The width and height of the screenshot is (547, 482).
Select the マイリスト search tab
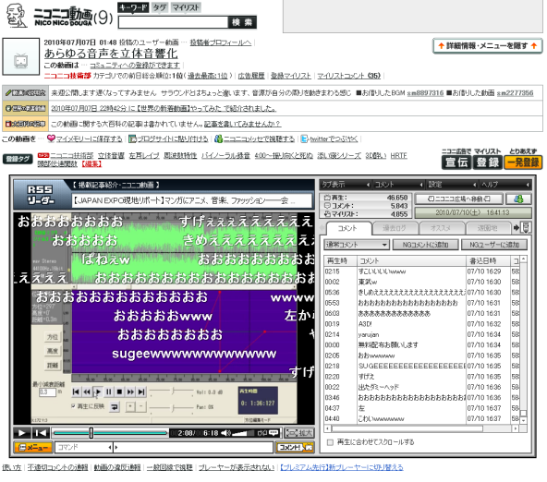186,7
